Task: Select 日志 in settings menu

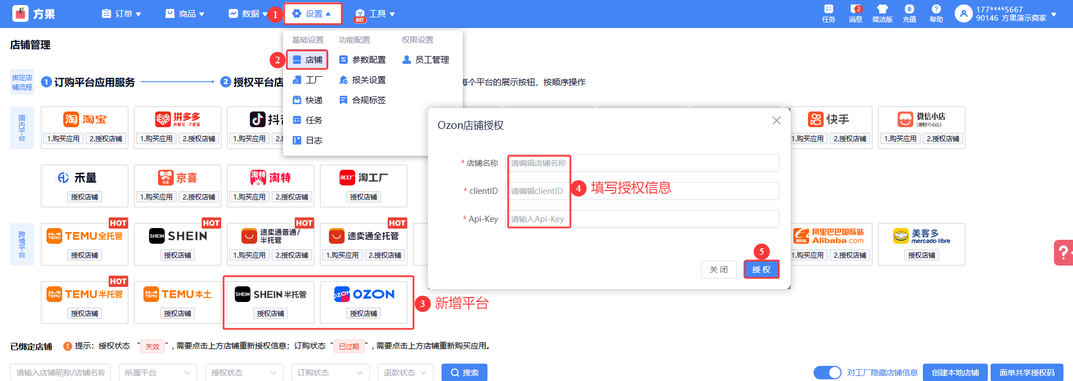Action: pos(307,140)
